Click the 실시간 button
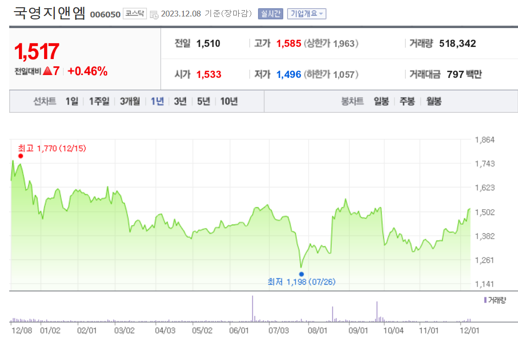The height and width of the screenshot is (351, 518). (271, 14)
